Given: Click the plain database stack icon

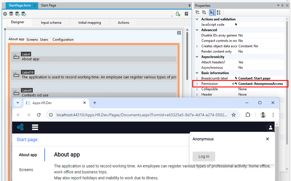Looking at the screenshot, I should 11,13.
